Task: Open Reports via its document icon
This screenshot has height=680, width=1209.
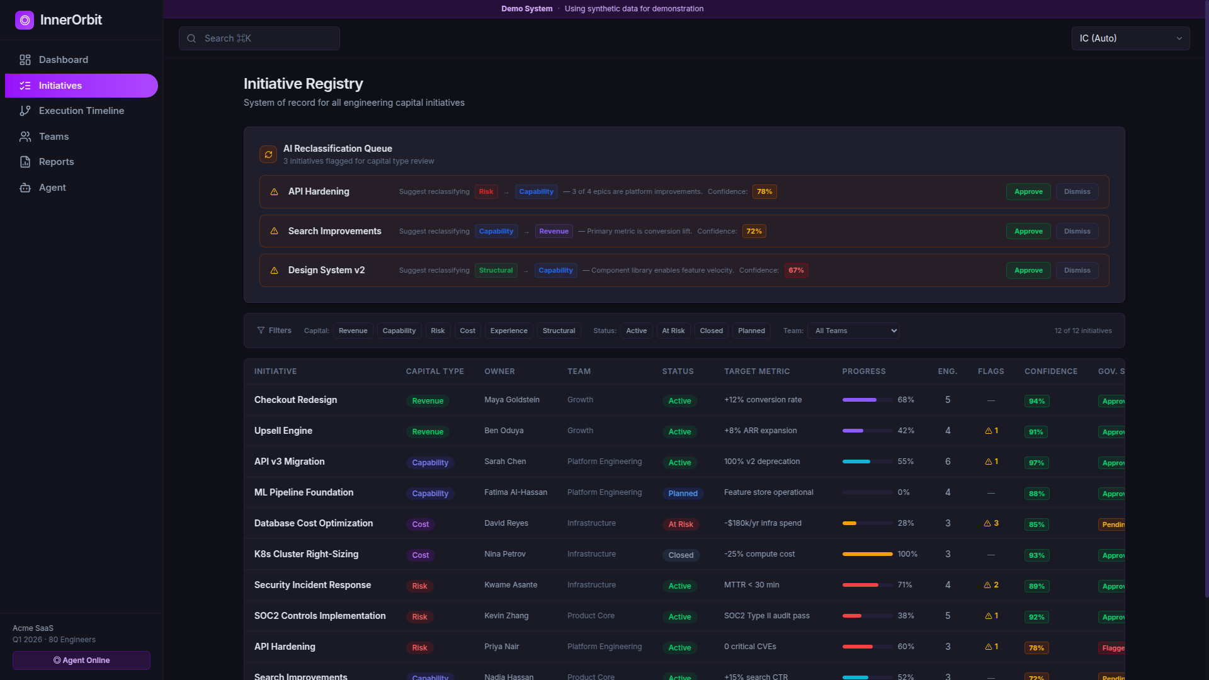Action: tap(25, 162)
